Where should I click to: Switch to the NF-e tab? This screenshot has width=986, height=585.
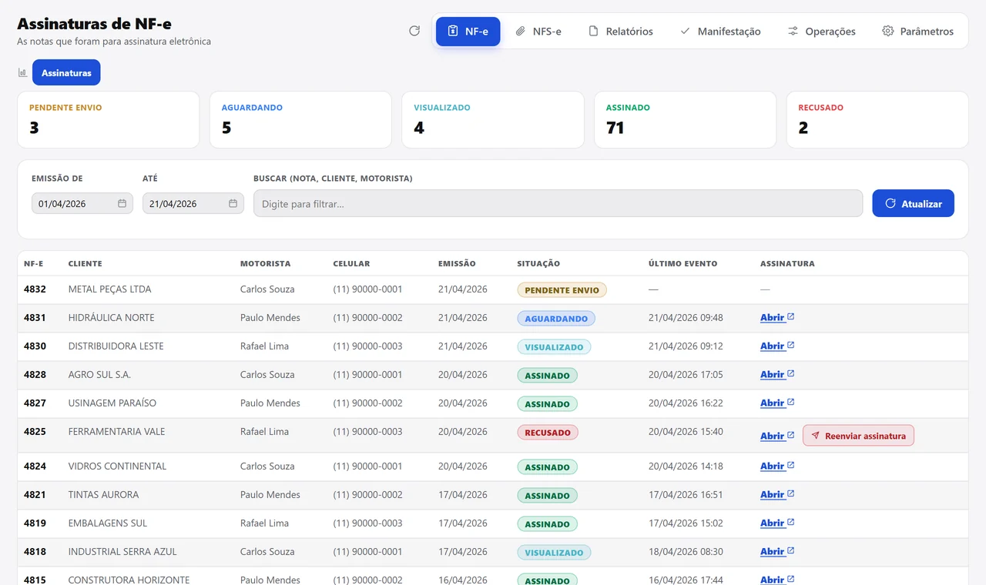pyautogui.click(x=468, y=32)
